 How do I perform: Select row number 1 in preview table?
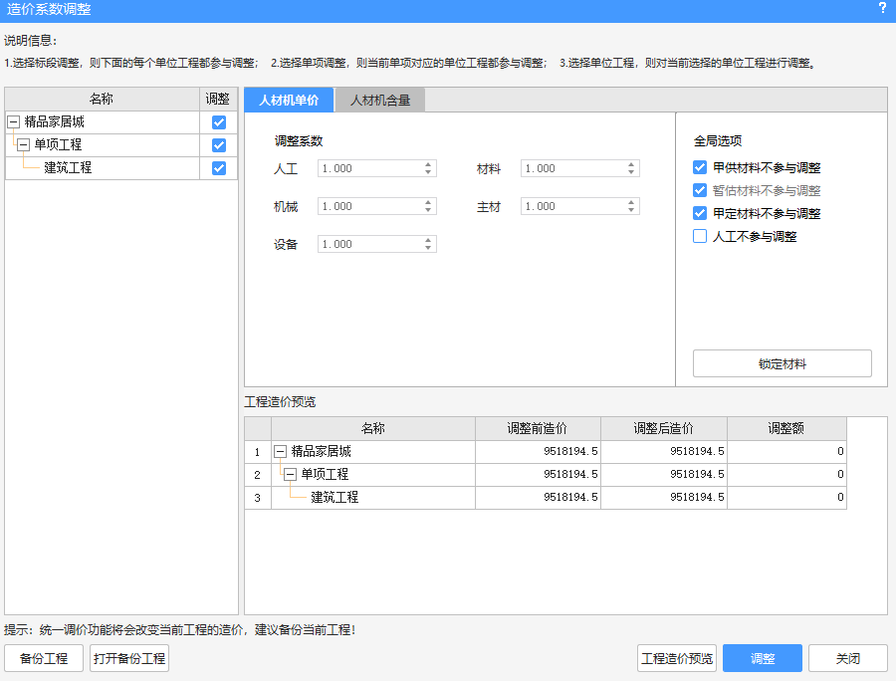[258, 452]
